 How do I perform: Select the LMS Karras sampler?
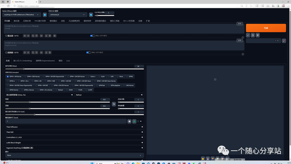click(129, 85)
